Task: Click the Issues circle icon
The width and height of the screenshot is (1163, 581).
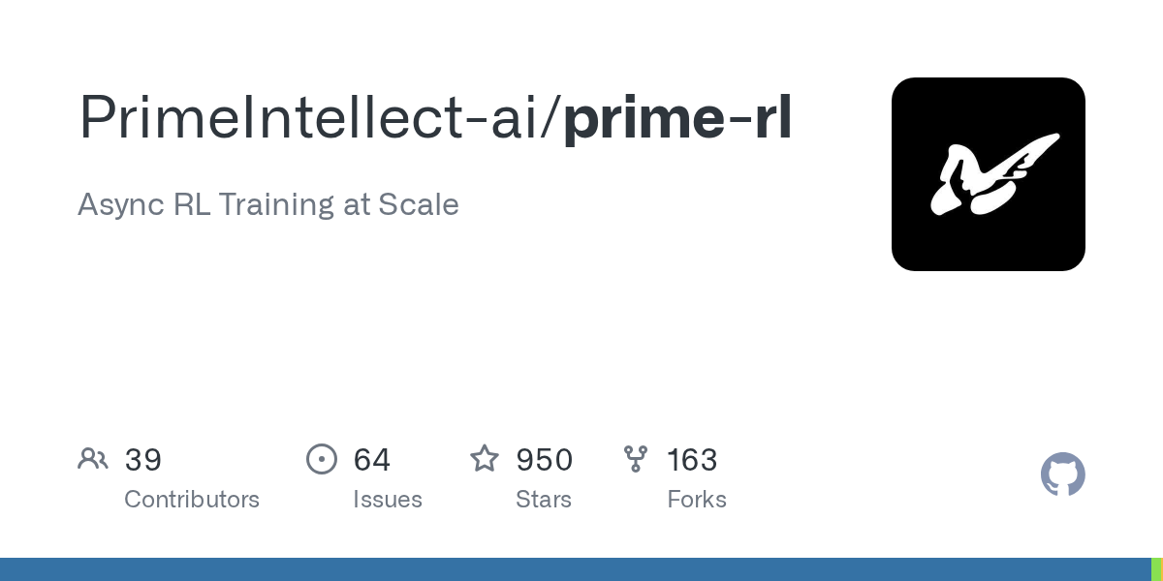Action: (x=321, y=459)
